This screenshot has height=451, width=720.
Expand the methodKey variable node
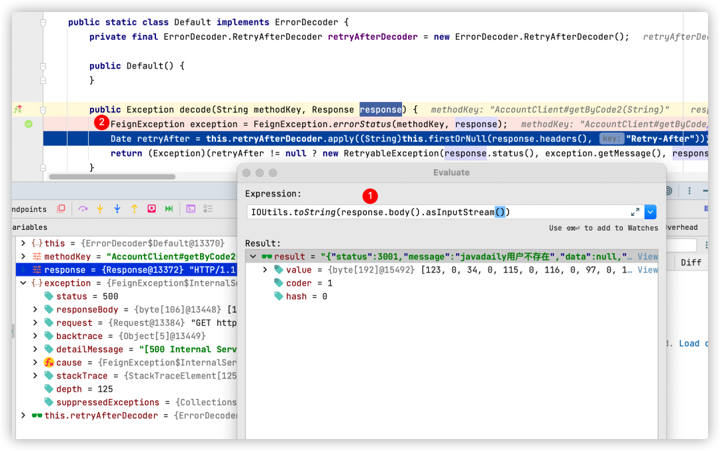click(23, 256)
